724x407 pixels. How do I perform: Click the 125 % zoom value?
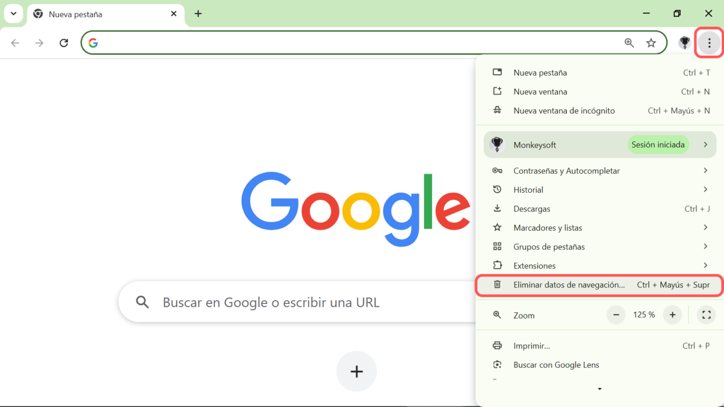tap(644, 315)
